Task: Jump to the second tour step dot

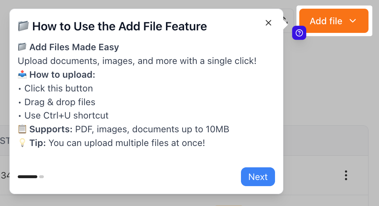Action: [42, 177]
